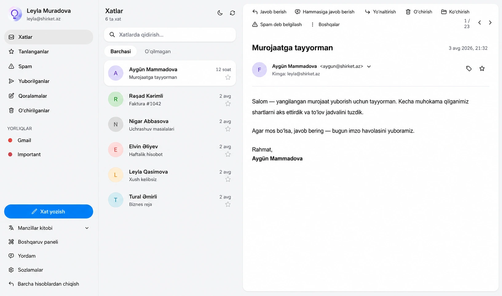Open the Spam folder
Image resolution: width=502 pixels, height=296 pixels.
click(x=49, y=66)
